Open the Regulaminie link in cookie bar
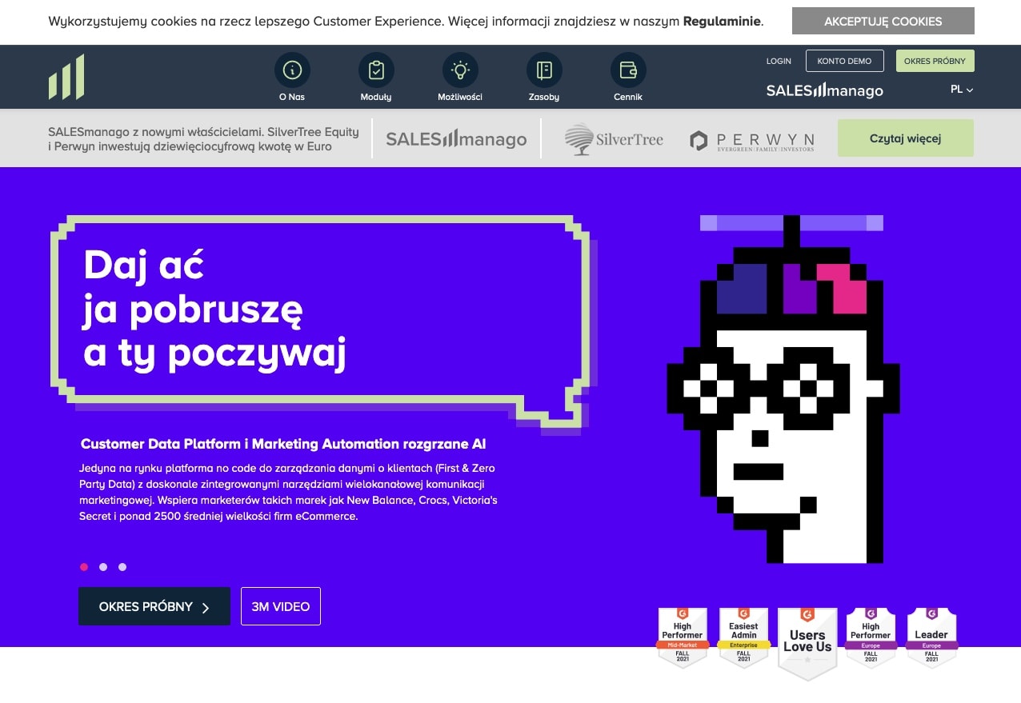Viewport: 1021px width, 703px height. coord(722,22)
